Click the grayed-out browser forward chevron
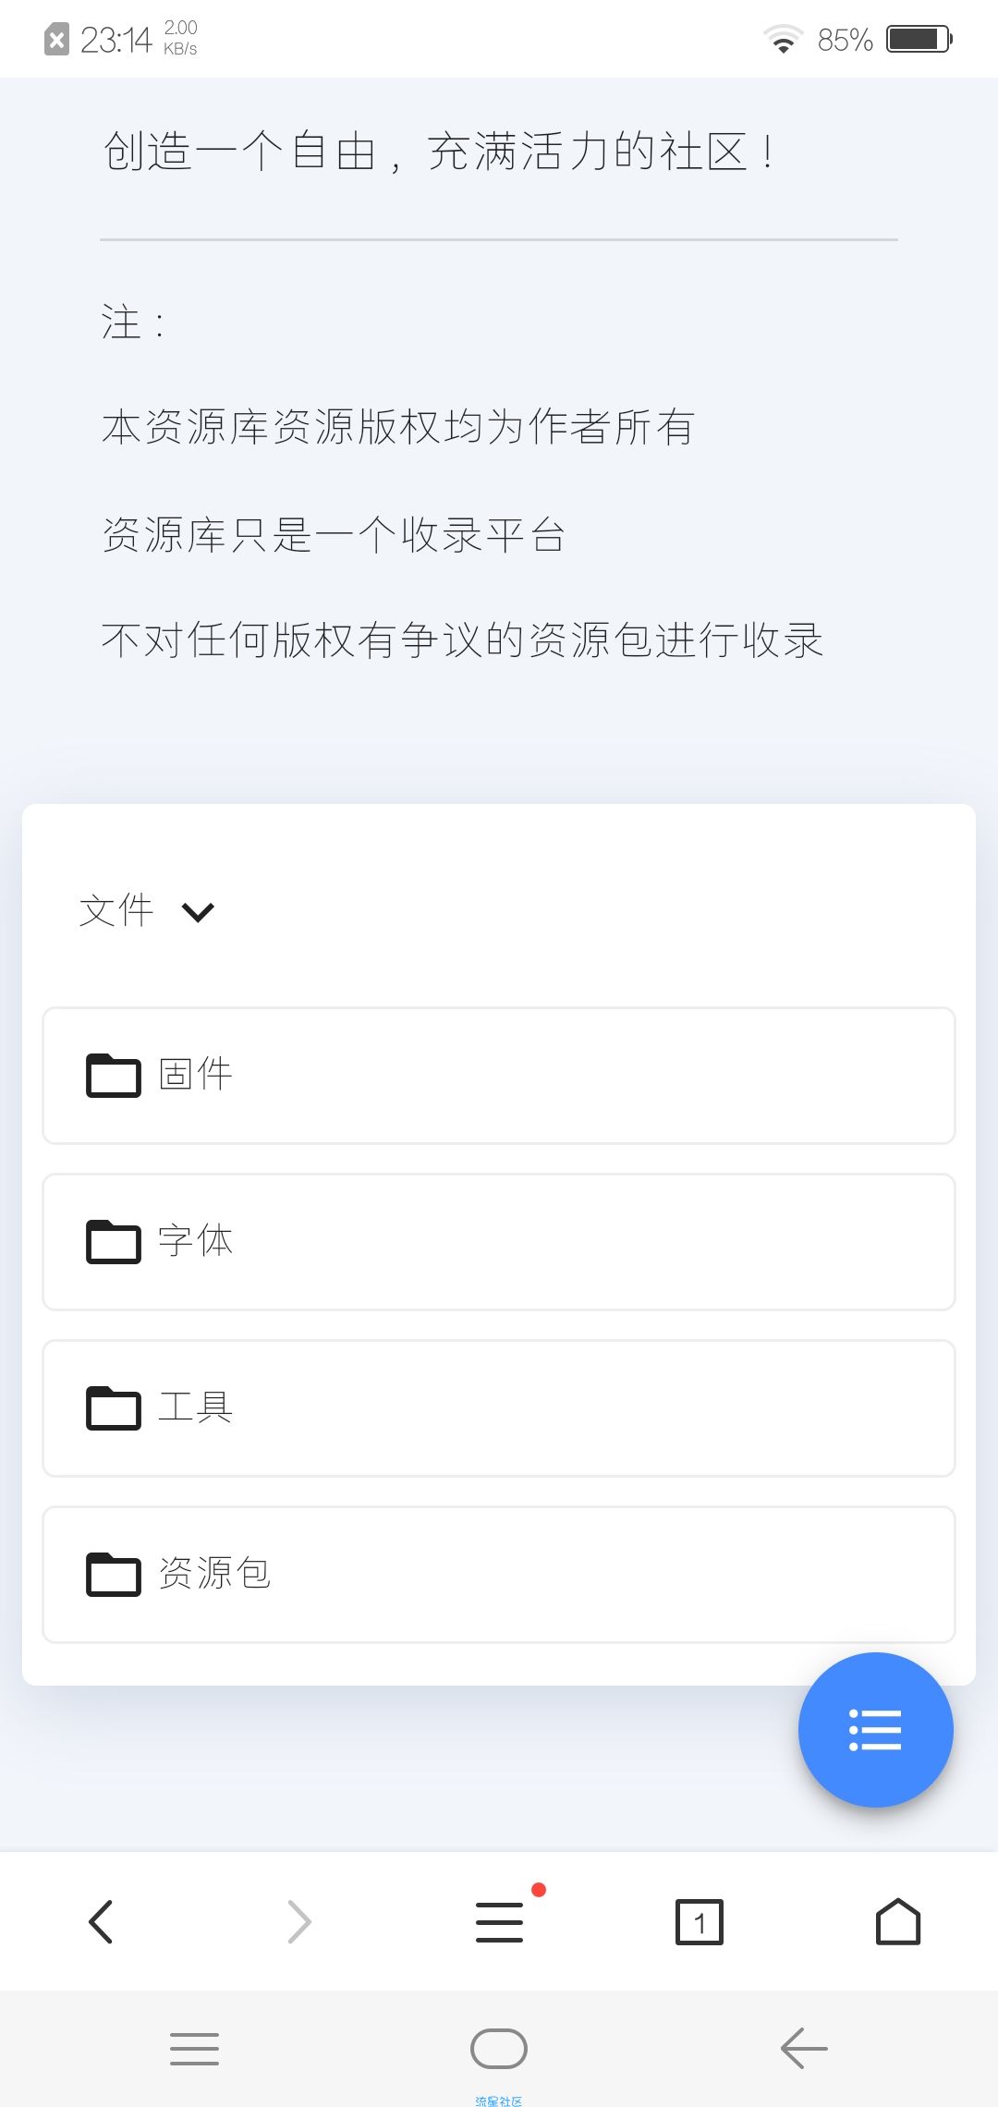This screenshot has height=2107, width=998. (299, 1922)
